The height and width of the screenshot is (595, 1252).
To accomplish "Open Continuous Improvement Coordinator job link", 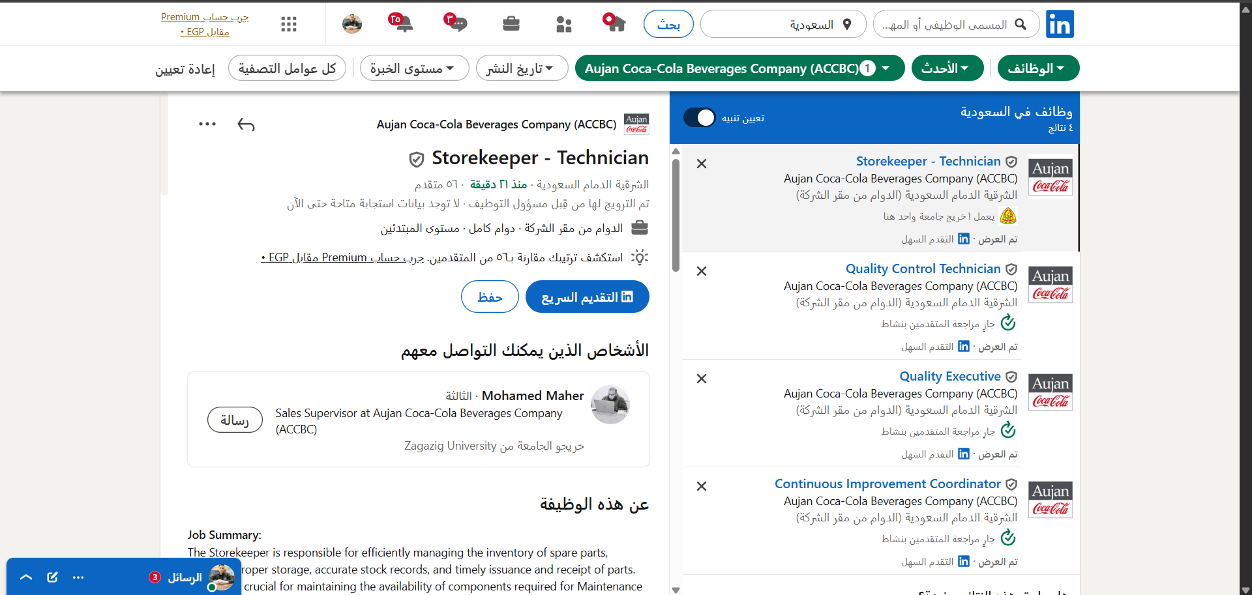I will (887, 484).
